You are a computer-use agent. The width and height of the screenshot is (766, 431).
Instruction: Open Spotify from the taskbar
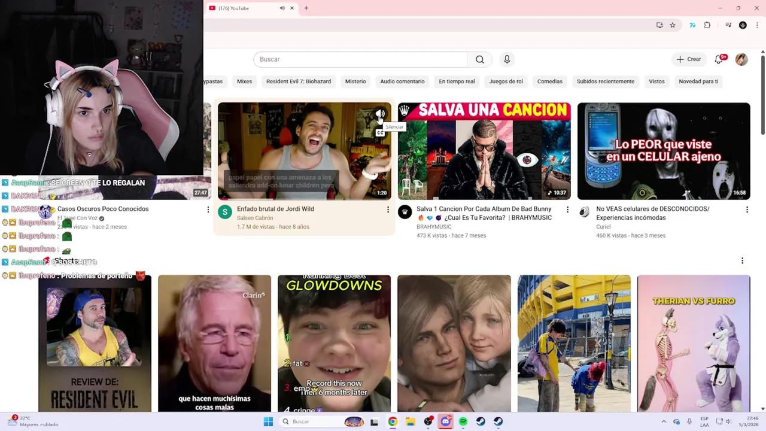(x=463, y=421)
